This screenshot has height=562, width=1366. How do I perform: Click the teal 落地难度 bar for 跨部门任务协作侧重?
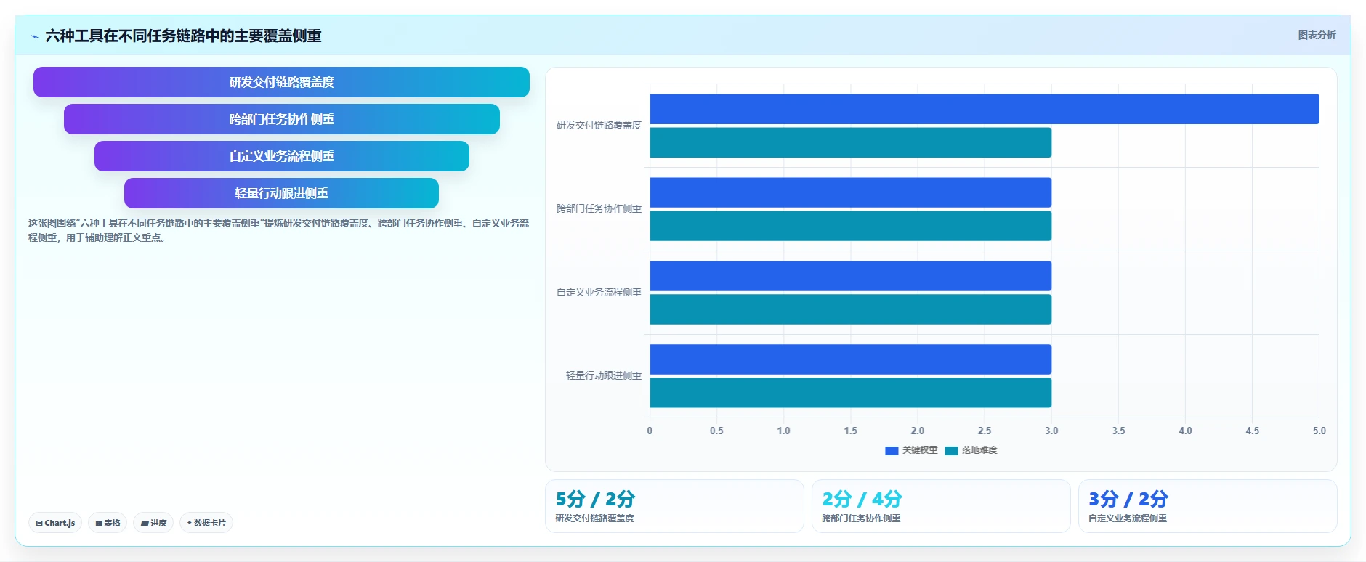pyautogui.click(x=850, y=226)
